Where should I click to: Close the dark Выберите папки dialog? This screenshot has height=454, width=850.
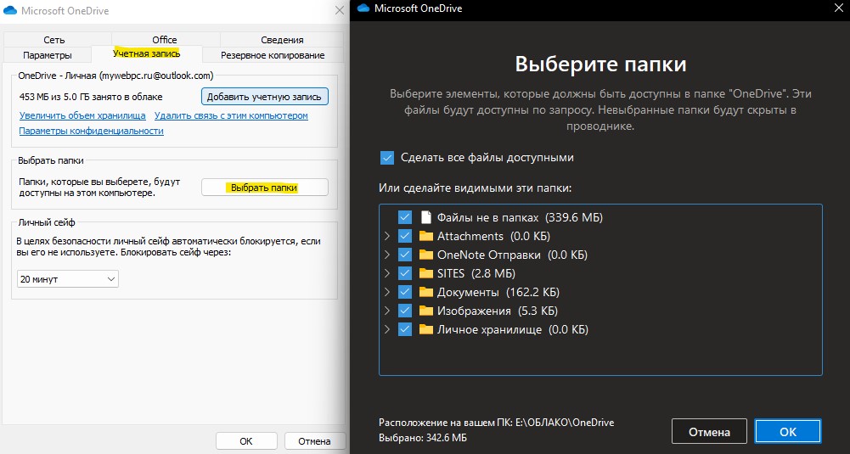click(838, 8)
